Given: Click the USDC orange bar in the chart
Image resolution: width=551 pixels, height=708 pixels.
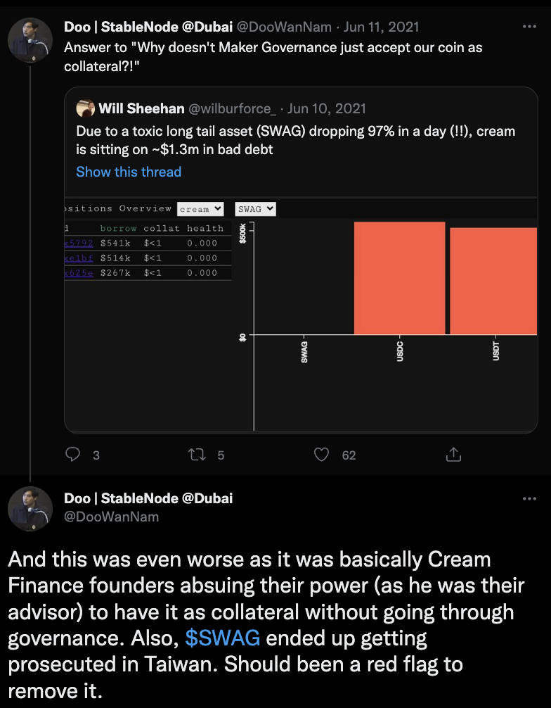Looking at the screenshot, I should pyautogui.click(x=399, y=278).
